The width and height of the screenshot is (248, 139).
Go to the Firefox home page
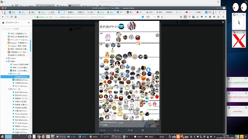pos(15,17)
